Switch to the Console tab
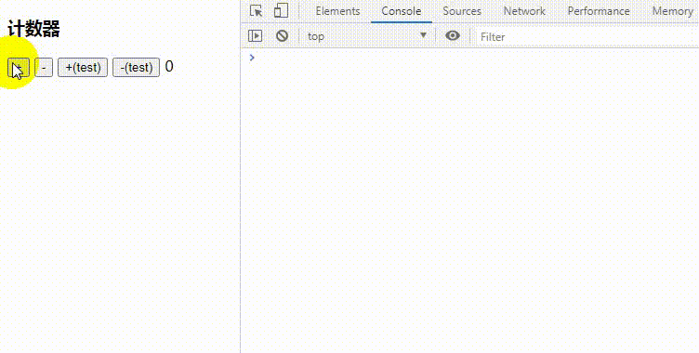 tap(402, 11)
